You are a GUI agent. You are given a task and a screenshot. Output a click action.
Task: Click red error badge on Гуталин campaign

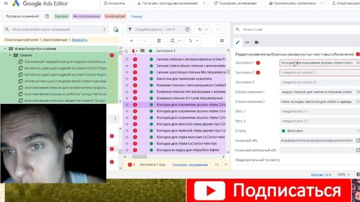click(112, 55)
